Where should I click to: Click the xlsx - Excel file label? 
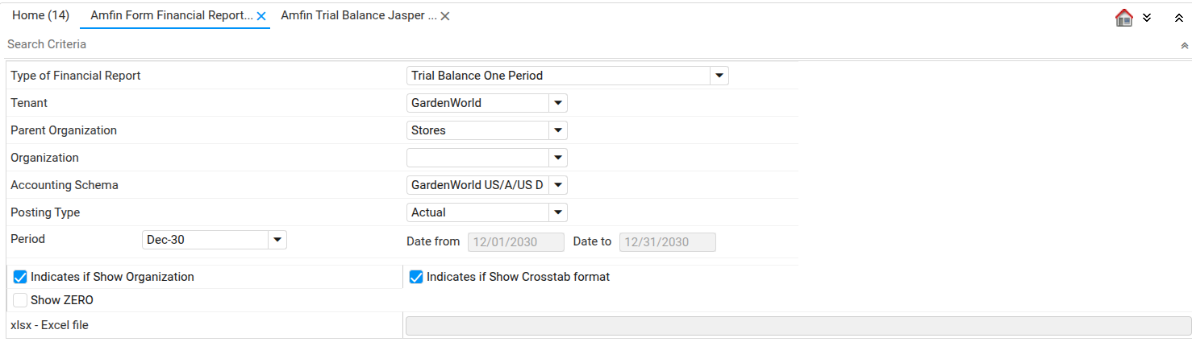49,325
